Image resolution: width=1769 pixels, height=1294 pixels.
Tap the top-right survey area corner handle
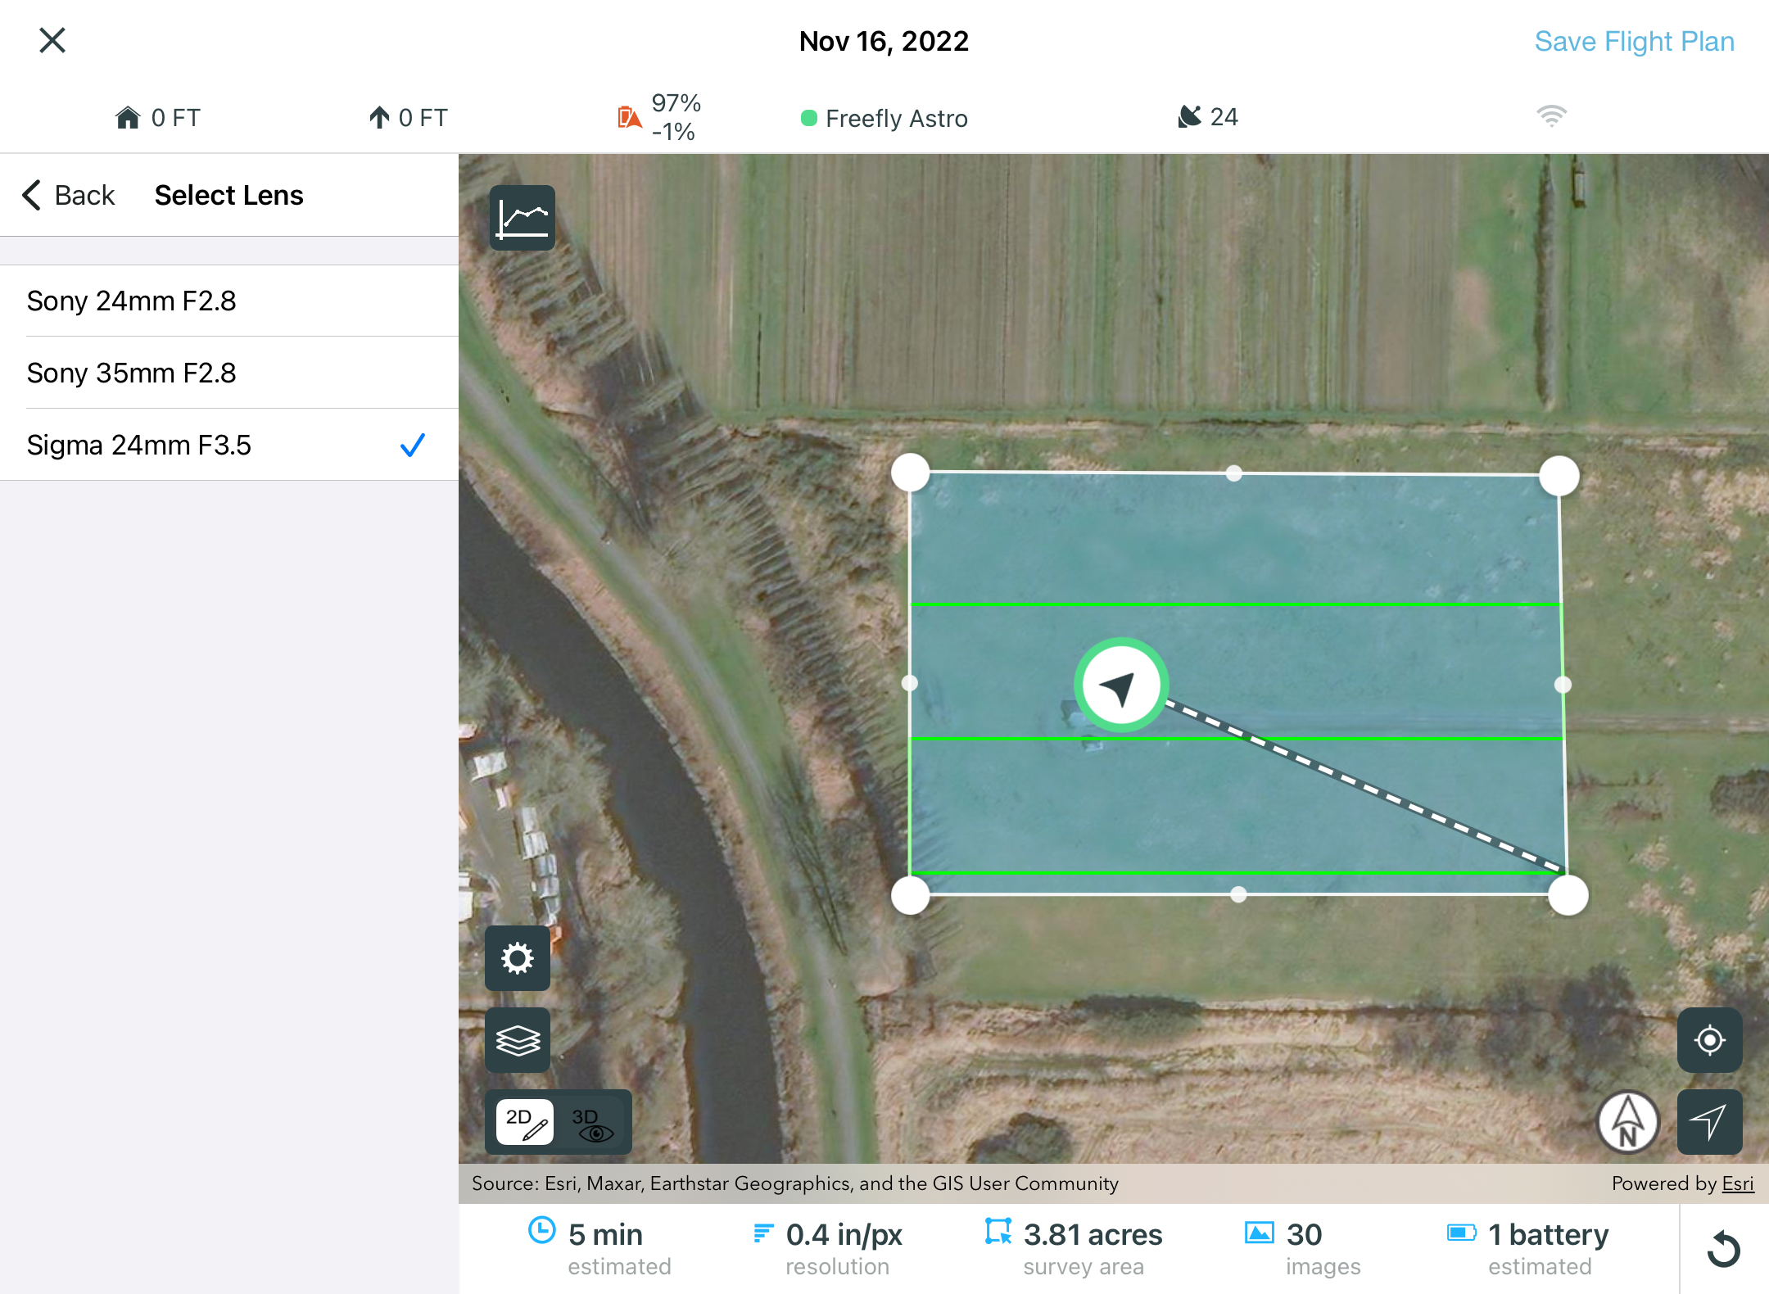1559,476
